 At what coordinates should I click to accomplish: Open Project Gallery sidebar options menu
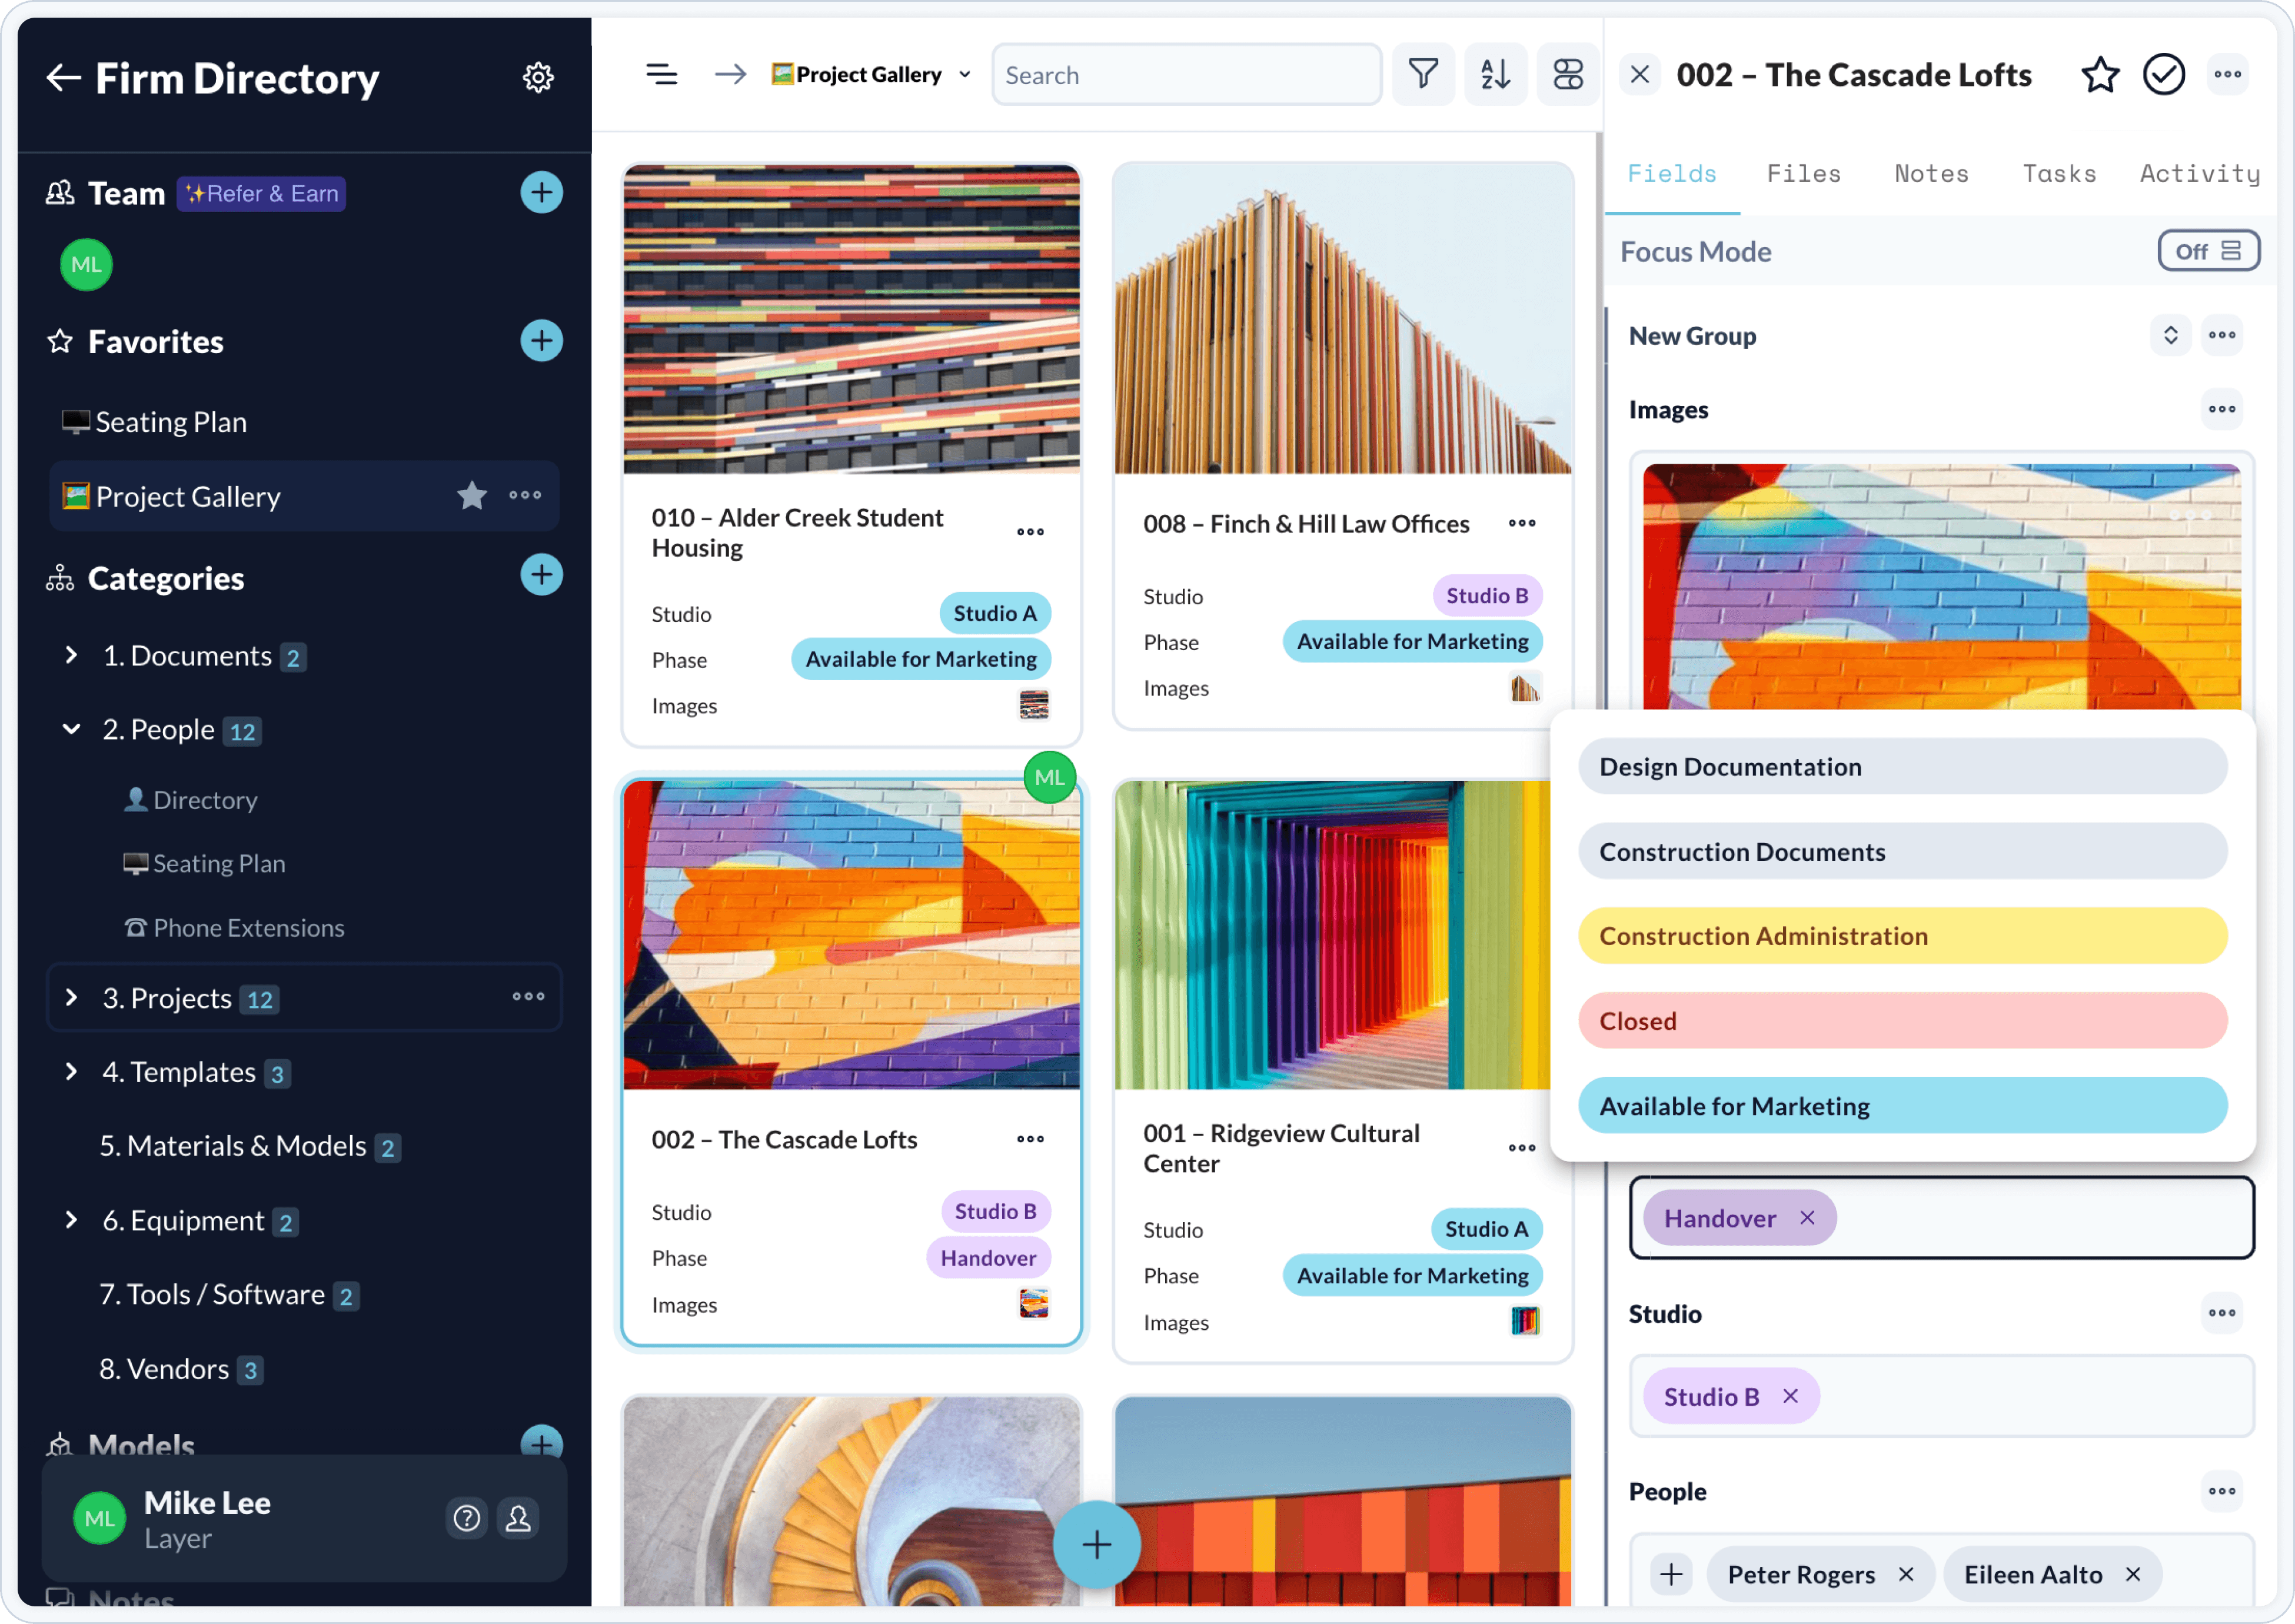pos(525,495)
